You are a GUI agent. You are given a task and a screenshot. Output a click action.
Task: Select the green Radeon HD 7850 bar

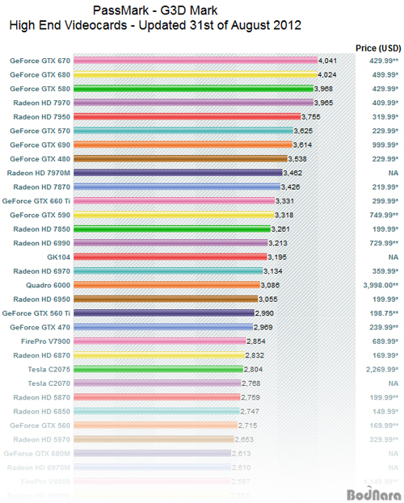click(x=172, y=229)
